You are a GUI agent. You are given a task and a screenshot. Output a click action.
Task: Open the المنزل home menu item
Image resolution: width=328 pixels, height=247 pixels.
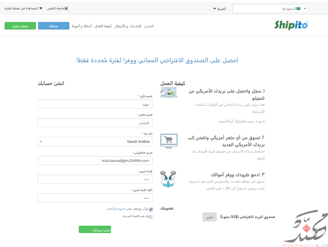pos(149,26)
